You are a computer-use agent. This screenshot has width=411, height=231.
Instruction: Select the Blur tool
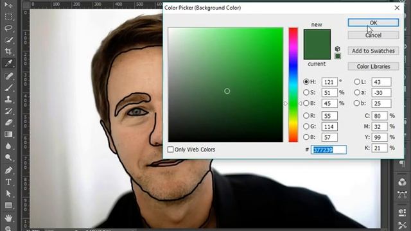8,146
